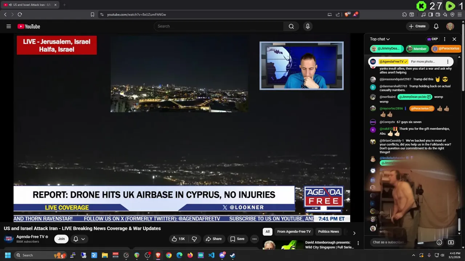This screenshot has height=261, width=465.
Task: Open File Explorer from taskbar
Action: point(105,255)
